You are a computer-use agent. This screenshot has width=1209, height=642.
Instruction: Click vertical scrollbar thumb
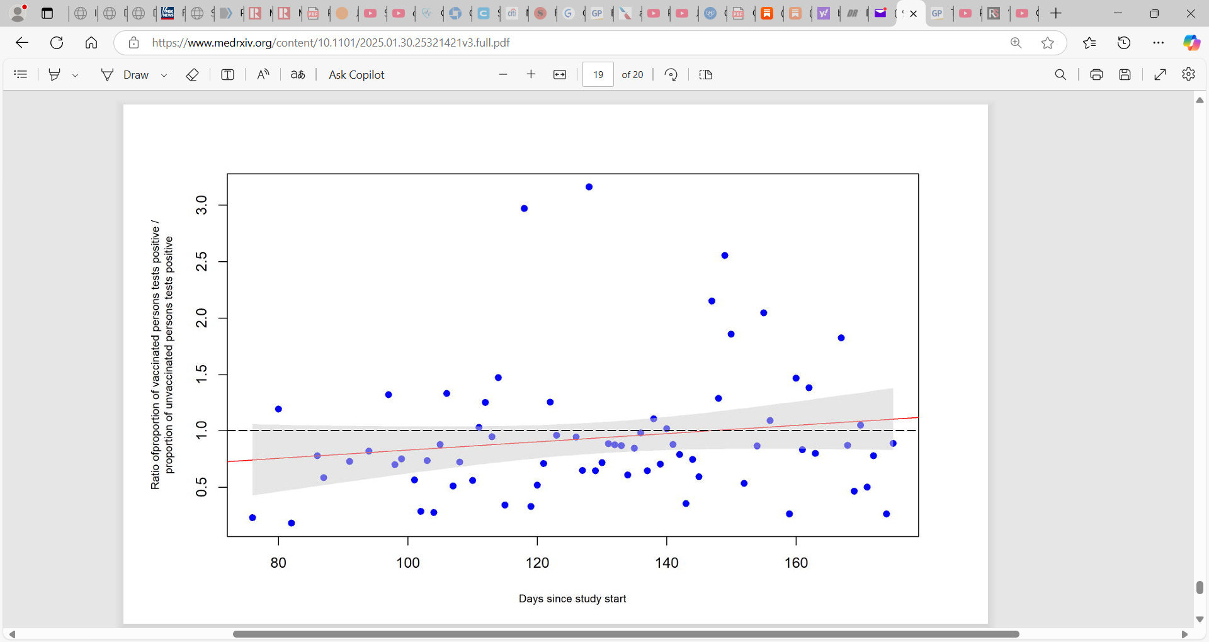(1200, 587)
